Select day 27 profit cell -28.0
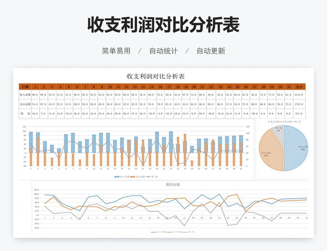This screenshot has width=327, height=251. pos(255,114)
